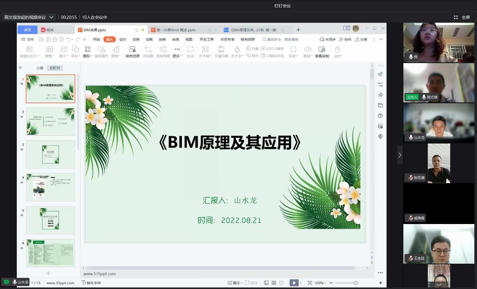477x289 pixels.
Task: Open the 思维导图 mind map tool
Action: (163, 51)
